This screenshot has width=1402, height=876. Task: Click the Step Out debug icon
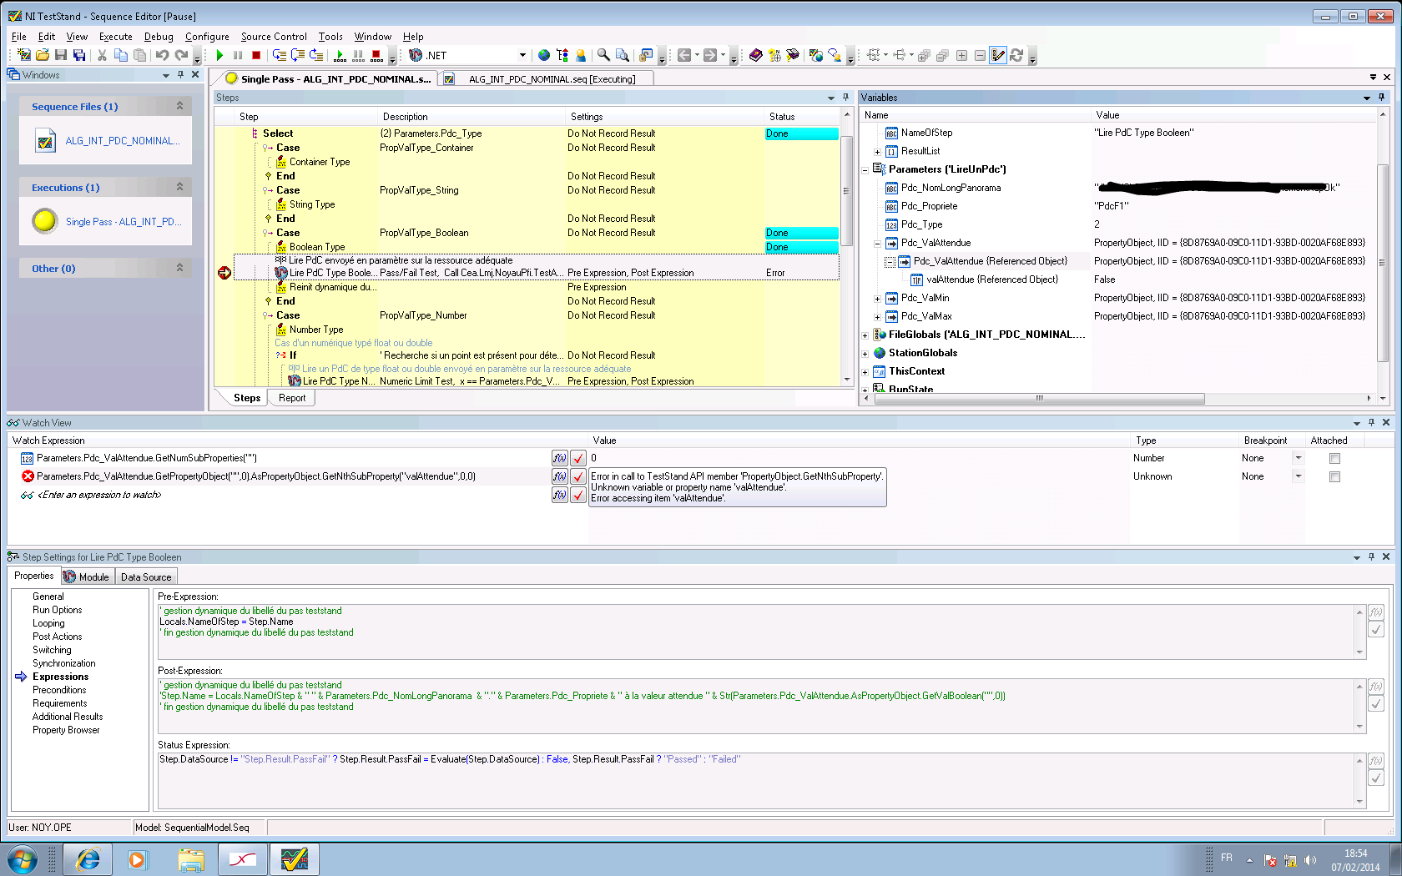316,55
